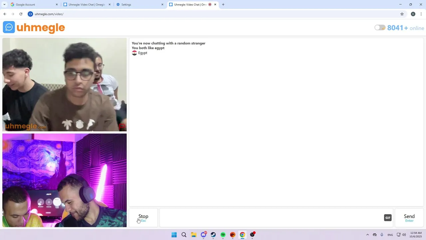Viewport: 426px width, 240px height.
Task: Send the typed message
Action: click(409, 218)
